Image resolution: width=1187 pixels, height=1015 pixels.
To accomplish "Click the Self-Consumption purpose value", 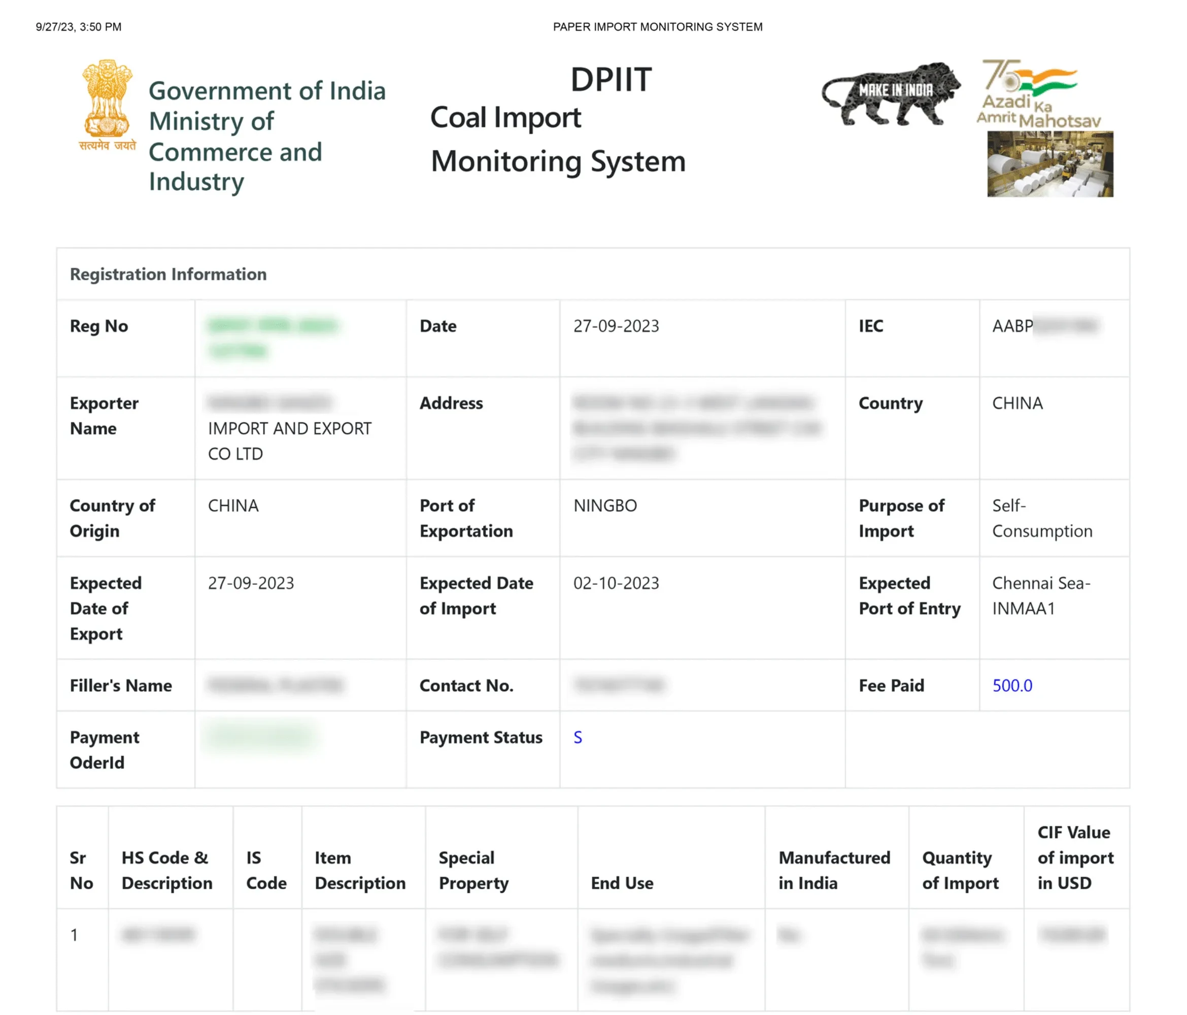I will click(x=1041, y=518).
